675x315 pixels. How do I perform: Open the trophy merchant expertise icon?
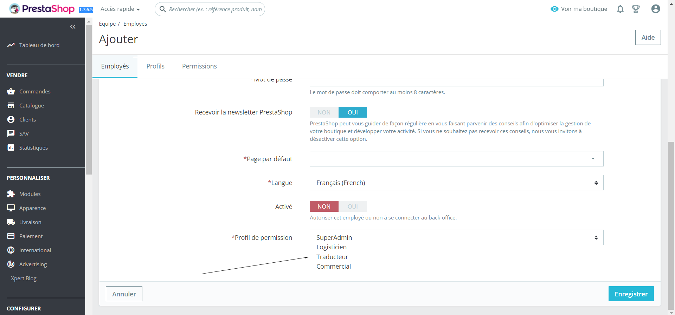pos(636,9)
